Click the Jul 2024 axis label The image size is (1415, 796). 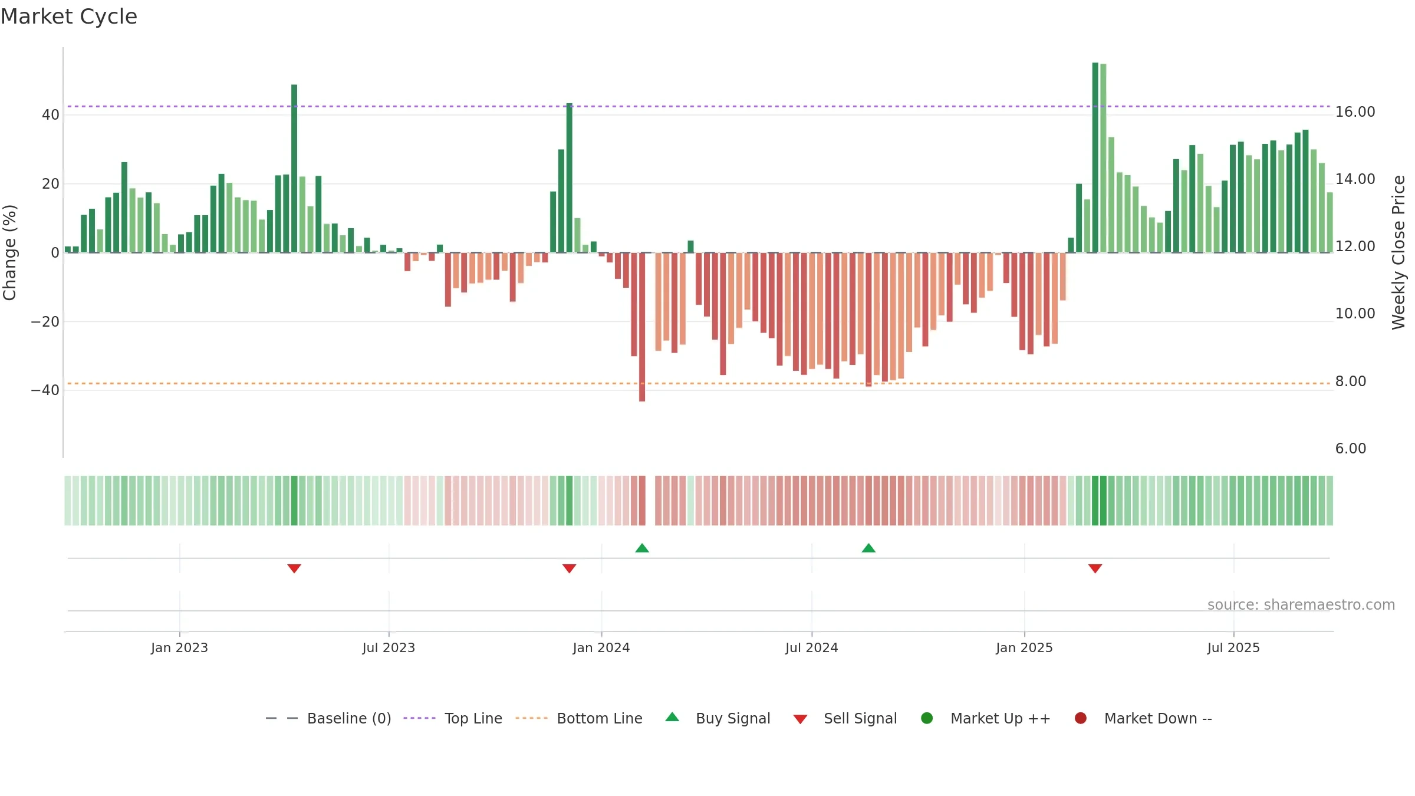[811, 647]
